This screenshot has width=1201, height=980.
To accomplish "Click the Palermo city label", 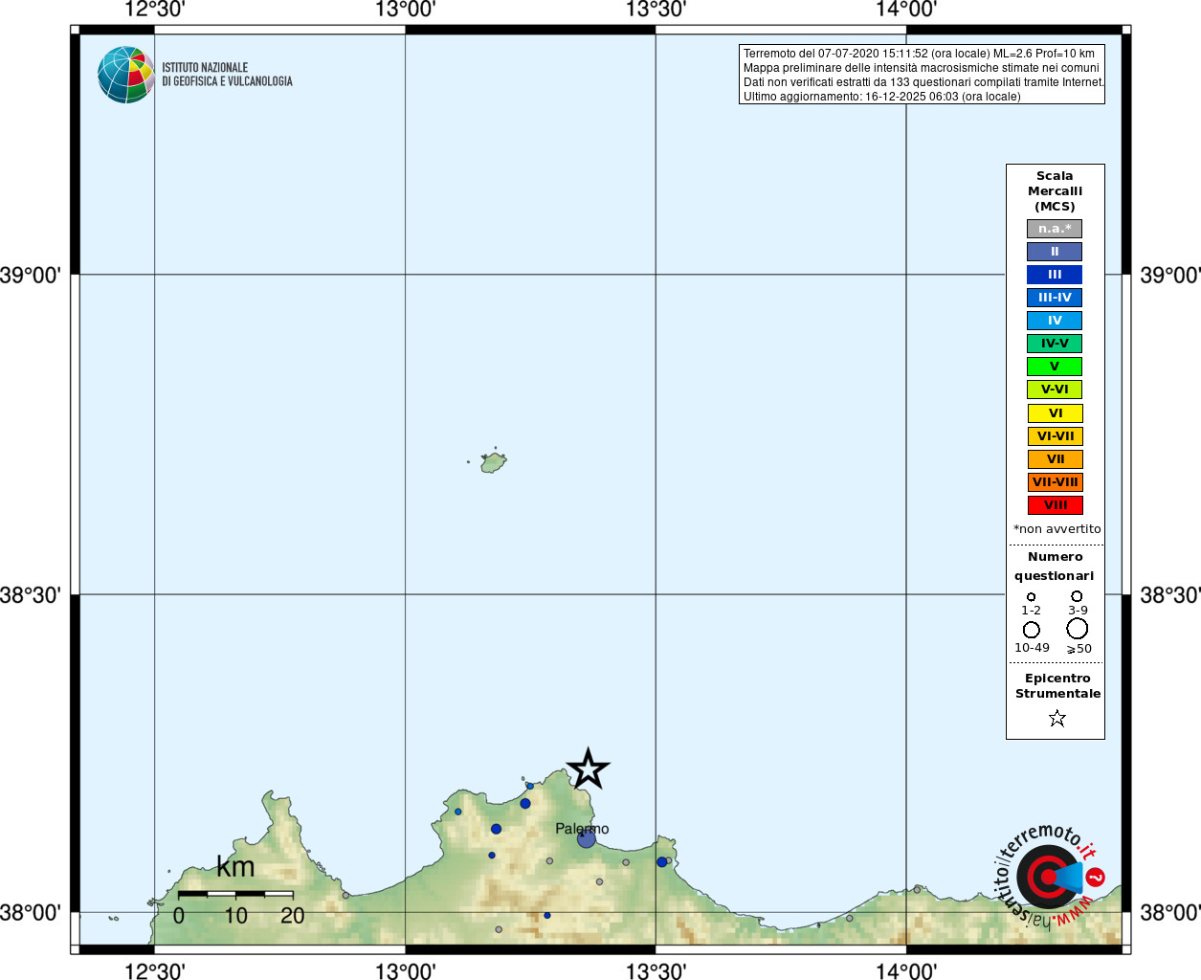I will tap(582, 829).
